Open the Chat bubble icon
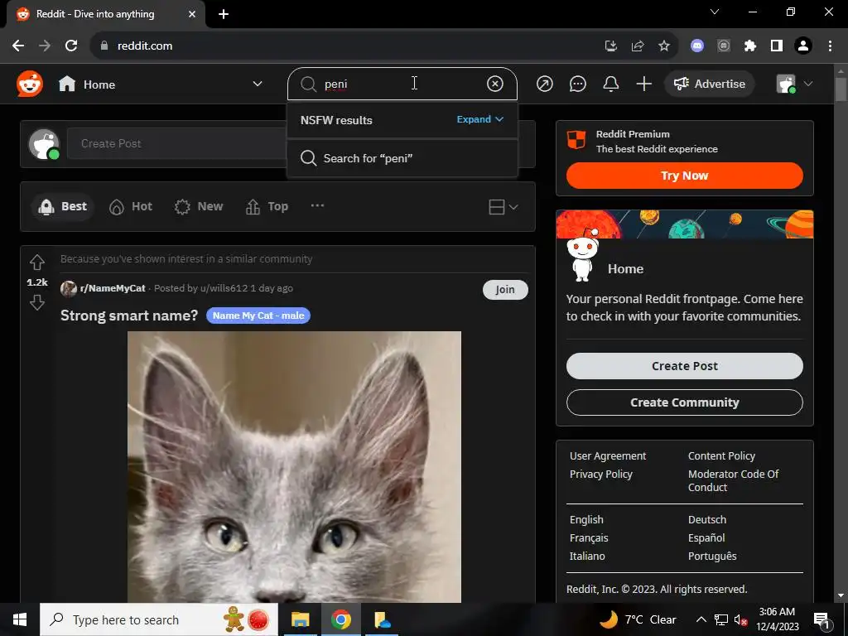 coord(577,84)
